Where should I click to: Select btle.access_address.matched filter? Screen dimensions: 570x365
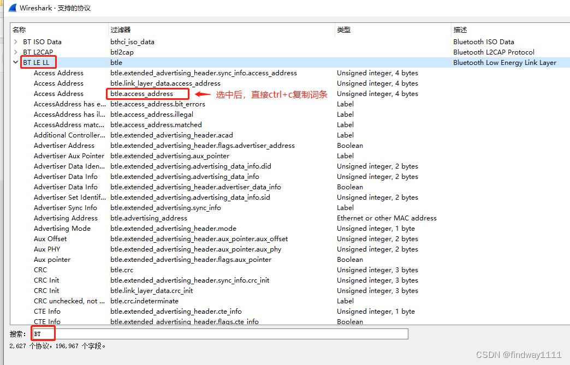coord(156,124)
